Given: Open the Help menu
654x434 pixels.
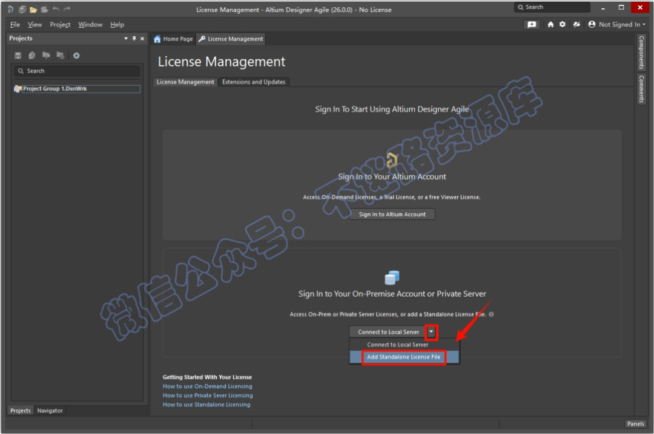Looking at the screenshot, I should point(117,25).
